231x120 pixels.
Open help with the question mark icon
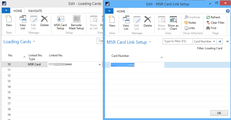(x=228, y=11)
